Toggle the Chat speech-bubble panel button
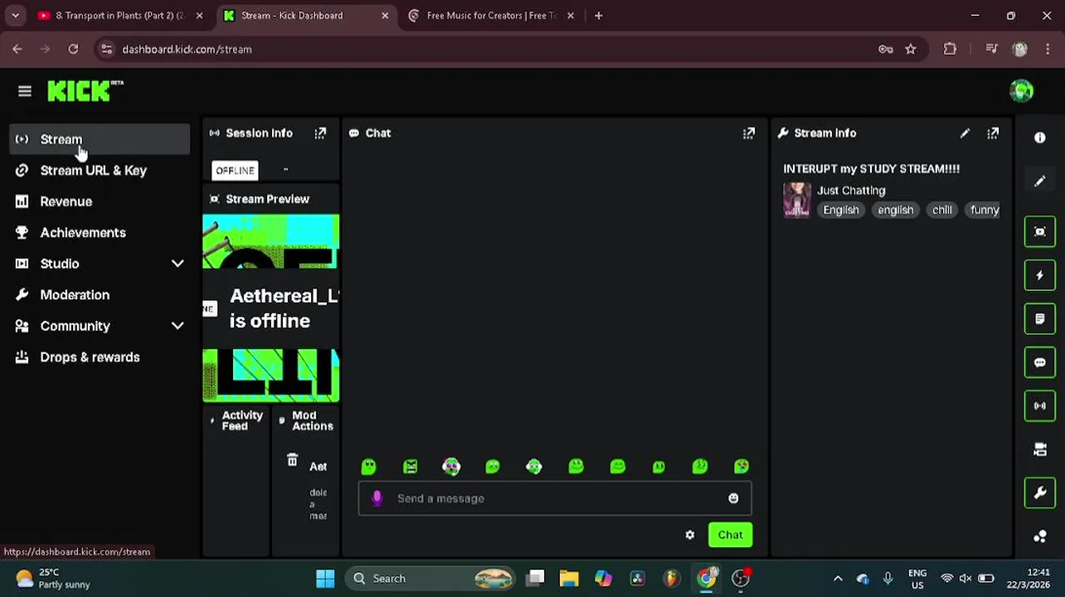The image size is (1065, 597). 1040,362
